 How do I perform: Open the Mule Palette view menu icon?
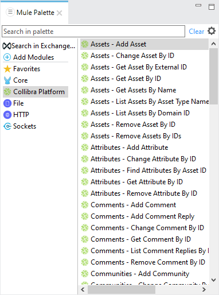[x=10, y=12]
